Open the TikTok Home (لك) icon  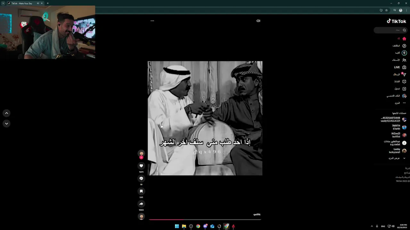click(404, 39)
